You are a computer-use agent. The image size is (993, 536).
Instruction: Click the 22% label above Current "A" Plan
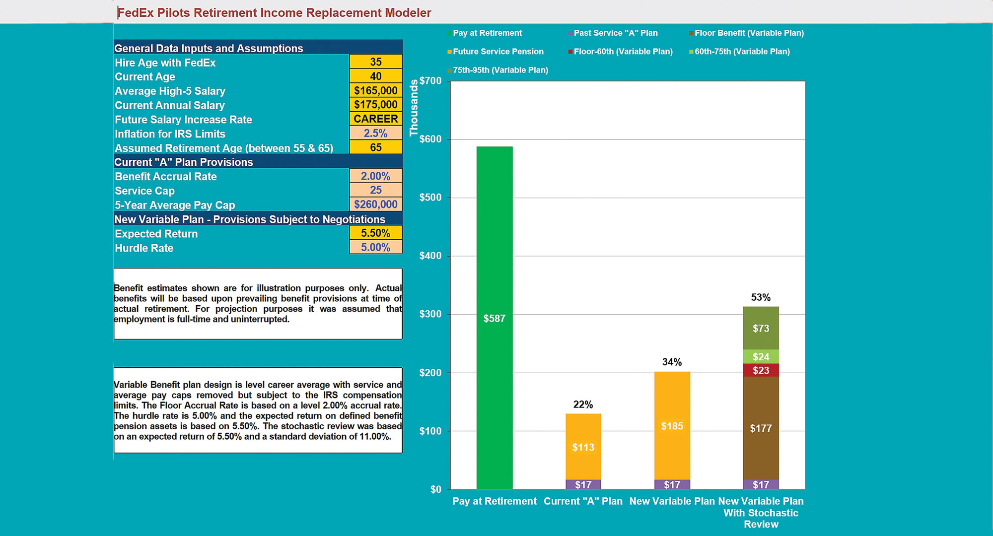(583, 404)
